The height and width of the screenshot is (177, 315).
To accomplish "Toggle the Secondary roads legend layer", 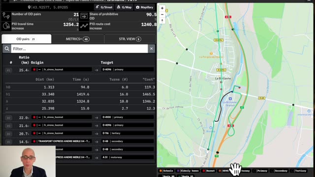I will tap(279, 171).
